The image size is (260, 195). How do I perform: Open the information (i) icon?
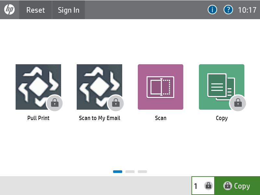(x=212, y=10)
